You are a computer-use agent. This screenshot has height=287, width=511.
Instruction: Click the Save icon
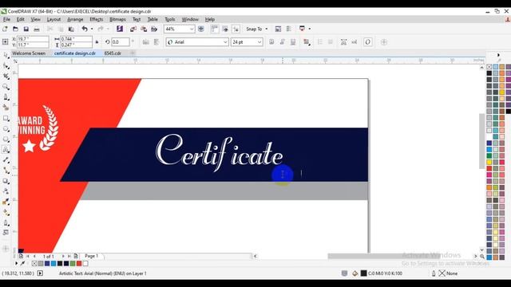(26, 29)
